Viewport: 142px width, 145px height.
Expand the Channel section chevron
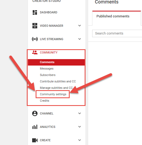[80, 113]
